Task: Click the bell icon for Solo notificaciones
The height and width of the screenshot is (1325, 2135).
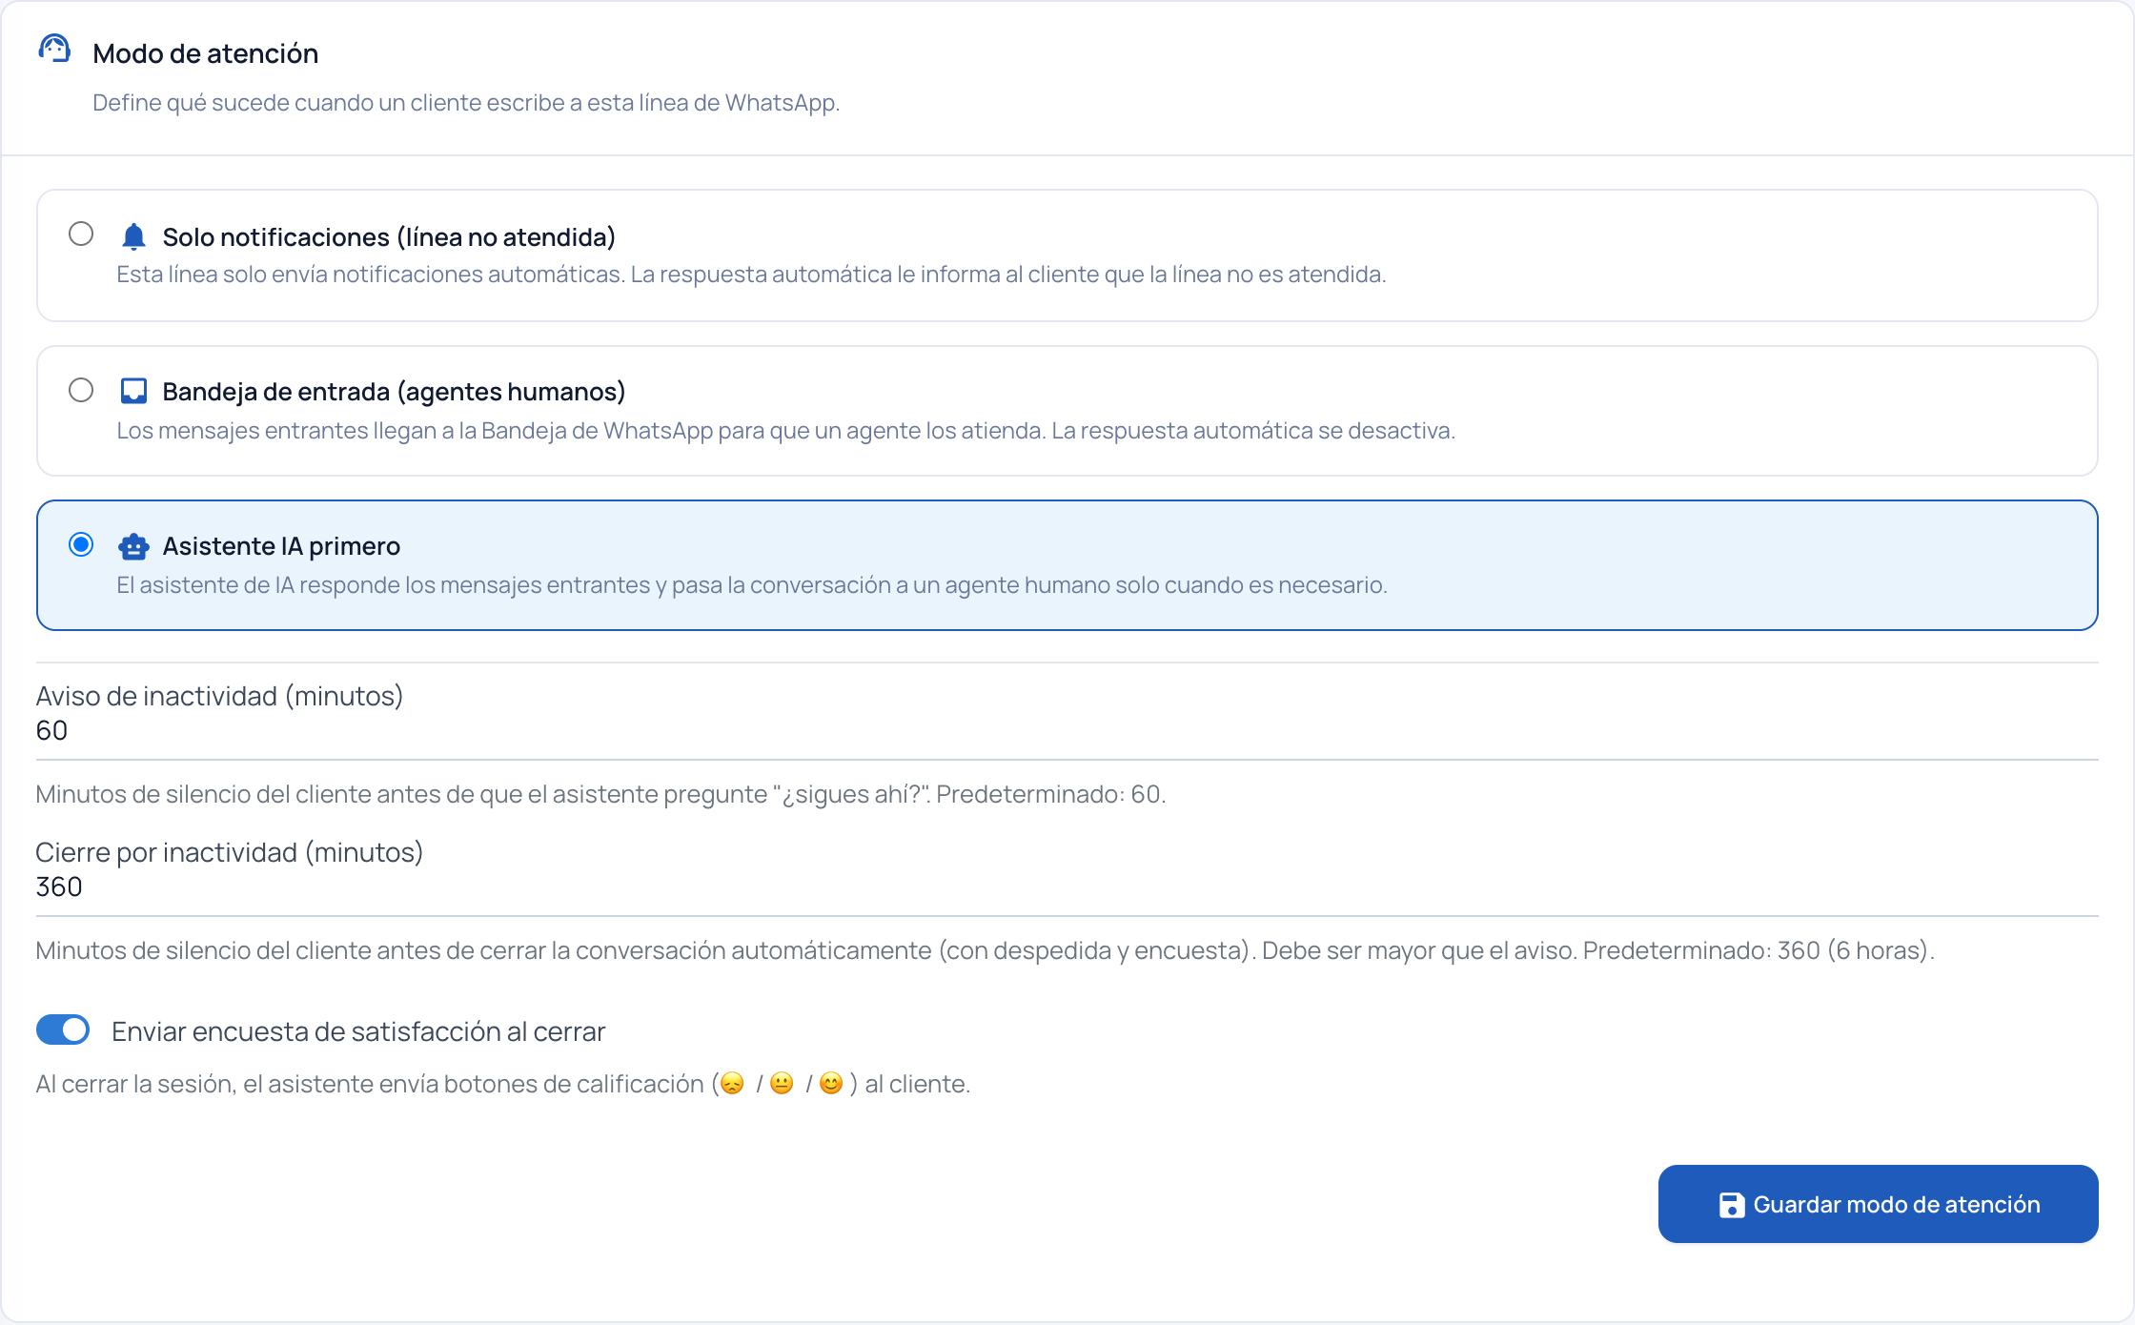Action: pos(133,236)
